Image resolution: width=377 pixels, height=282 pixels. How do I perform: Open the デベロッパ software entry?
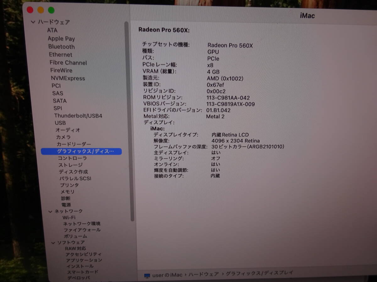pyautogui.click(x=79, y=278)
